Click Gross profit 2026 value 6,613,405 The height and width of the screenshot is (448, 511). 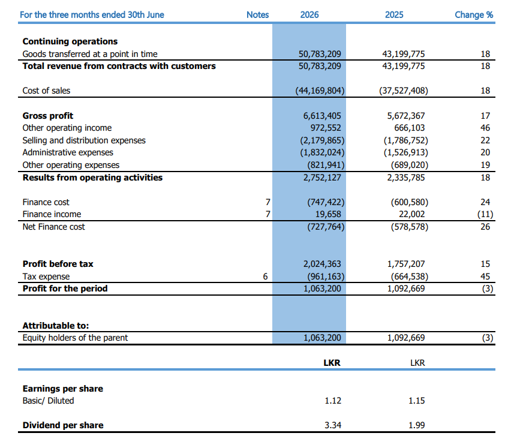322,116
